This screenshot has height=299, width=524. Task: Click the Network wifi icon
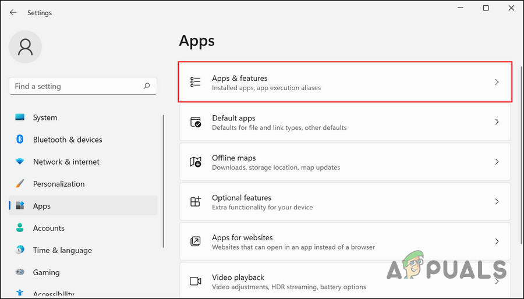(x=20, y=162)
